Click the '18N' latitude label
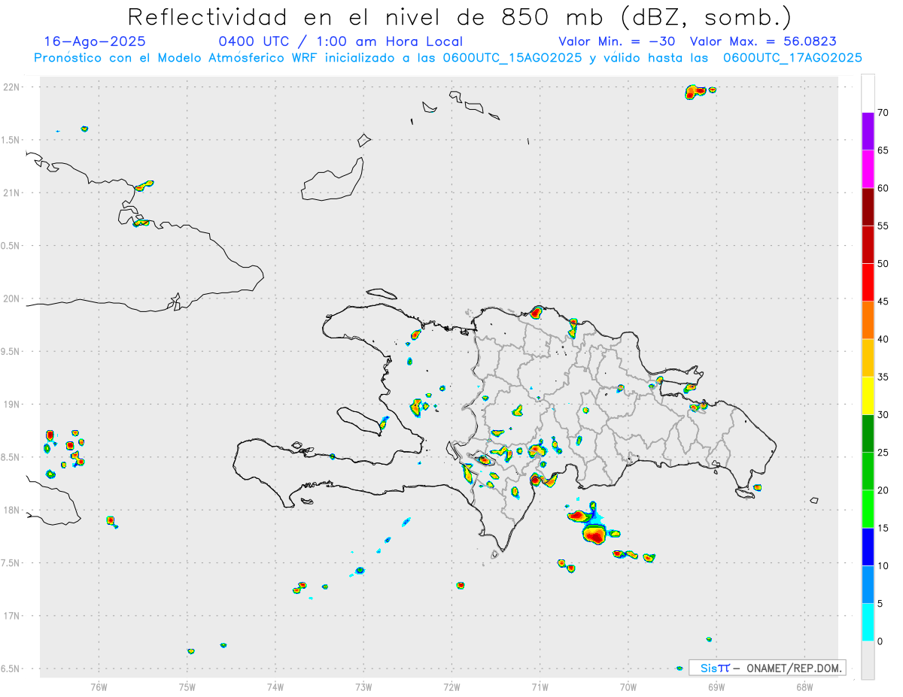 pyautogui.click(x=13, y=510)
